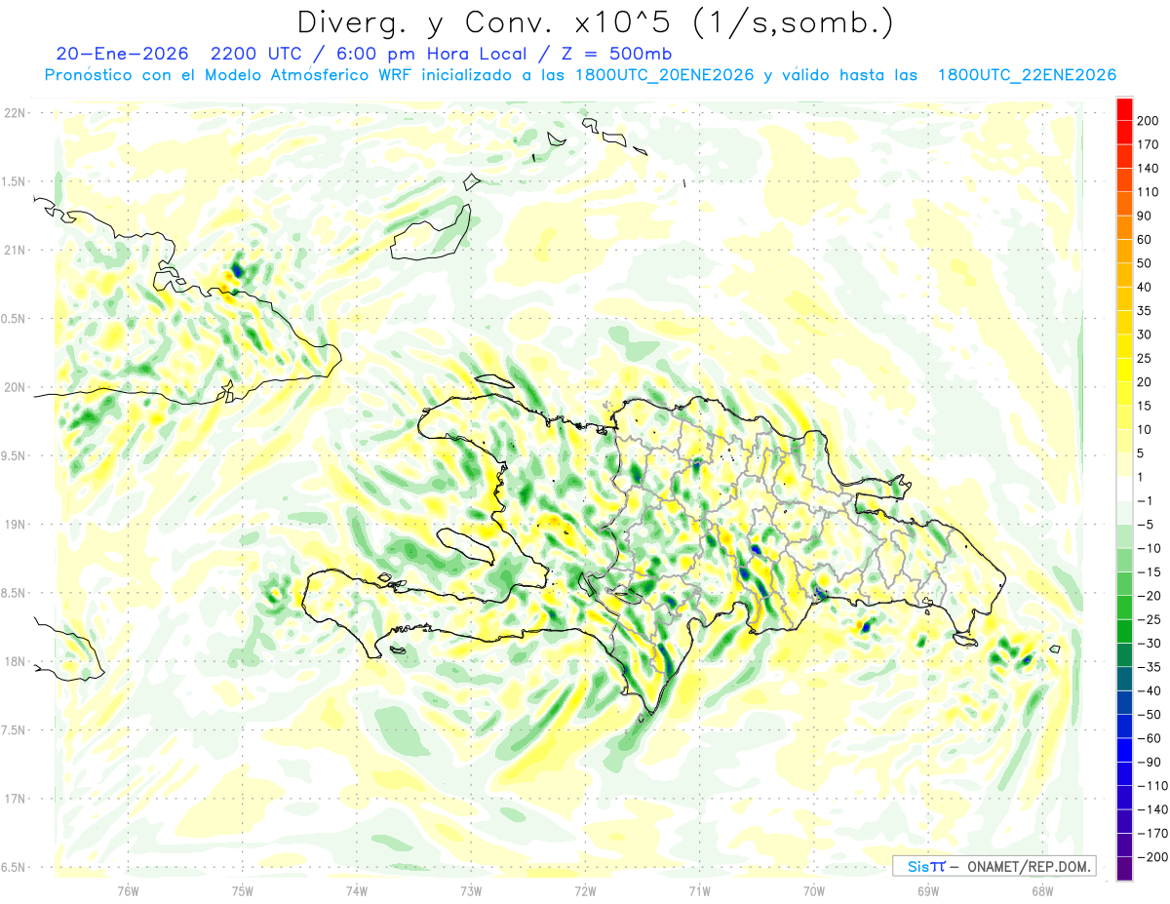Click the "-90" colorbar label

point(1148,763)
